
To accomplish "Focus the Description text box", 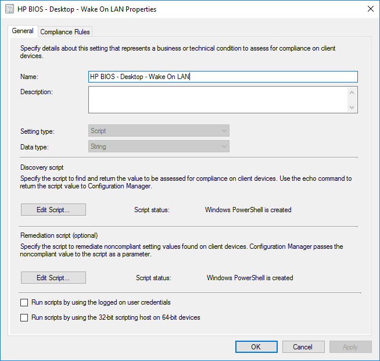I will 218,99.
